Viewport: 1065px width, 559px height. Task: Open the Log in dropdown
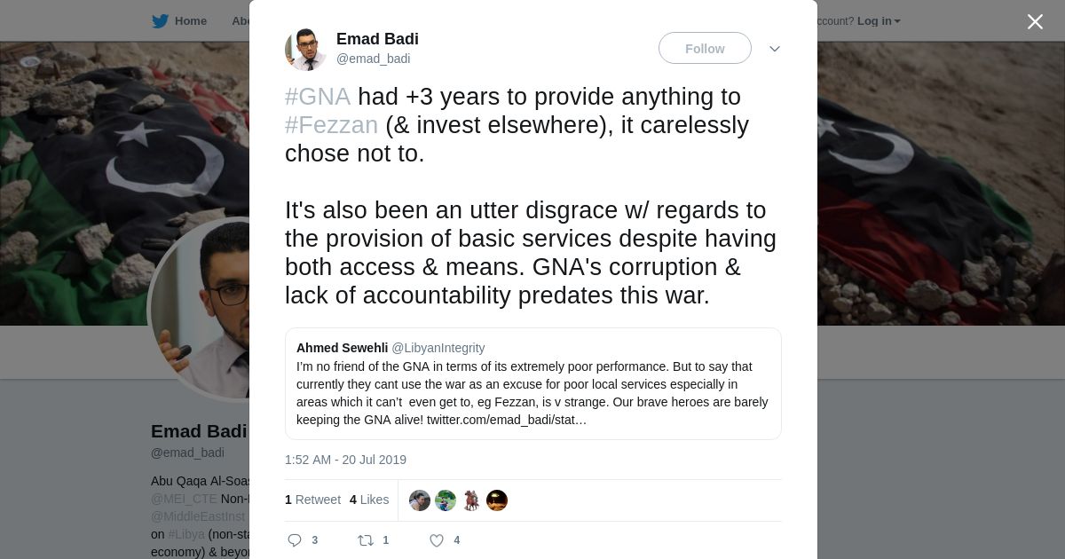point(879,20)
